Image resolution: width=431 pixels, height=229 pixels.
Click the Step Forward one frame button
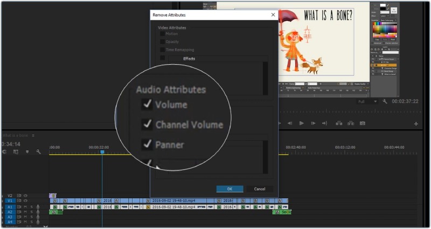pos(313,123)
